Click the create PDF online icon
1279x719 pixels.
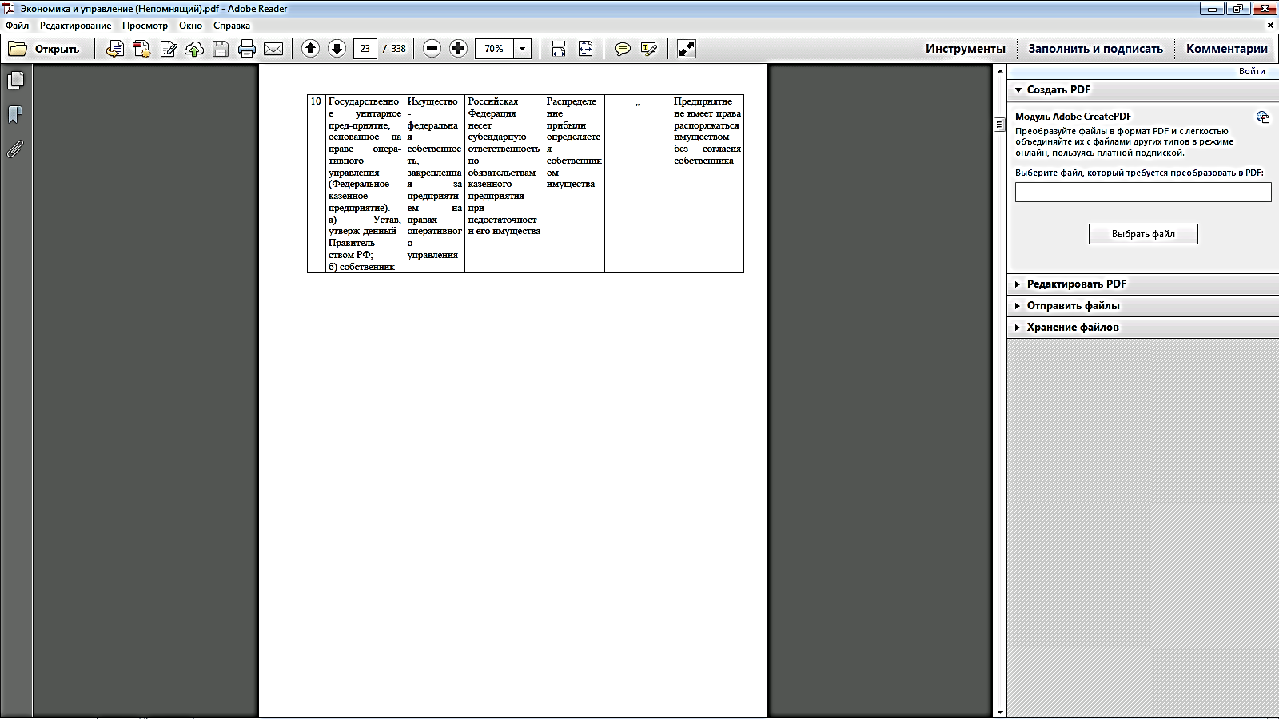click(x=141, y=49)
